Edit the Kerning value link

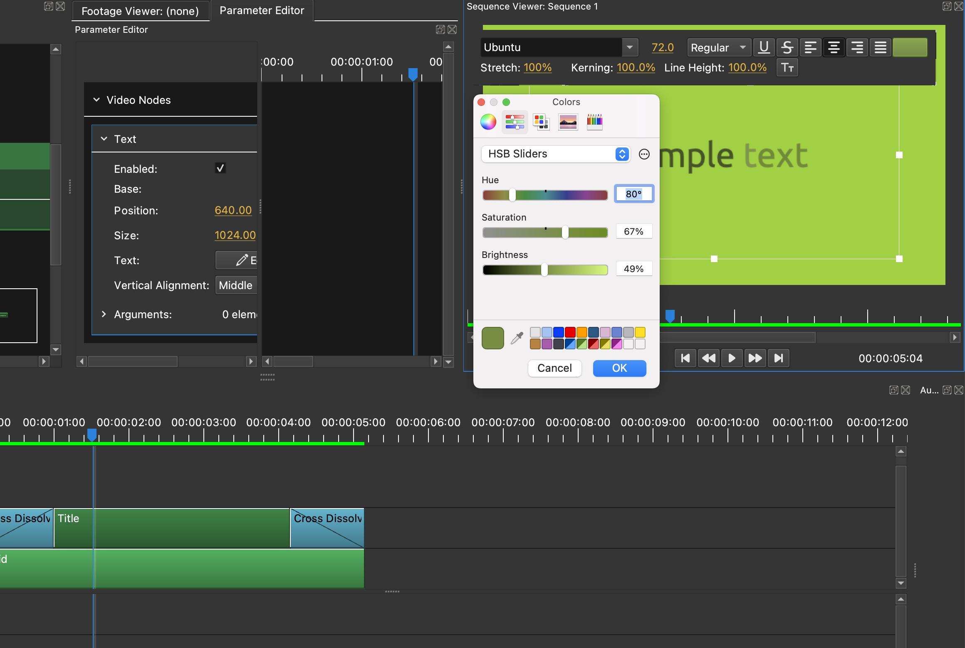coord(636,67)
